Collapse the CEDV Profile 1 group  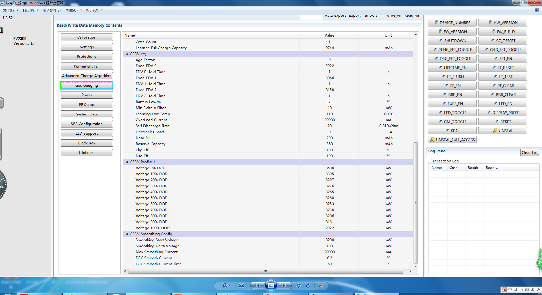(x=127, y=162)
